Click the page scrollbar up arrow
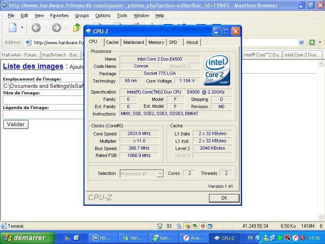This screenshot has height=244, width=325. click(x=321, y=63)
